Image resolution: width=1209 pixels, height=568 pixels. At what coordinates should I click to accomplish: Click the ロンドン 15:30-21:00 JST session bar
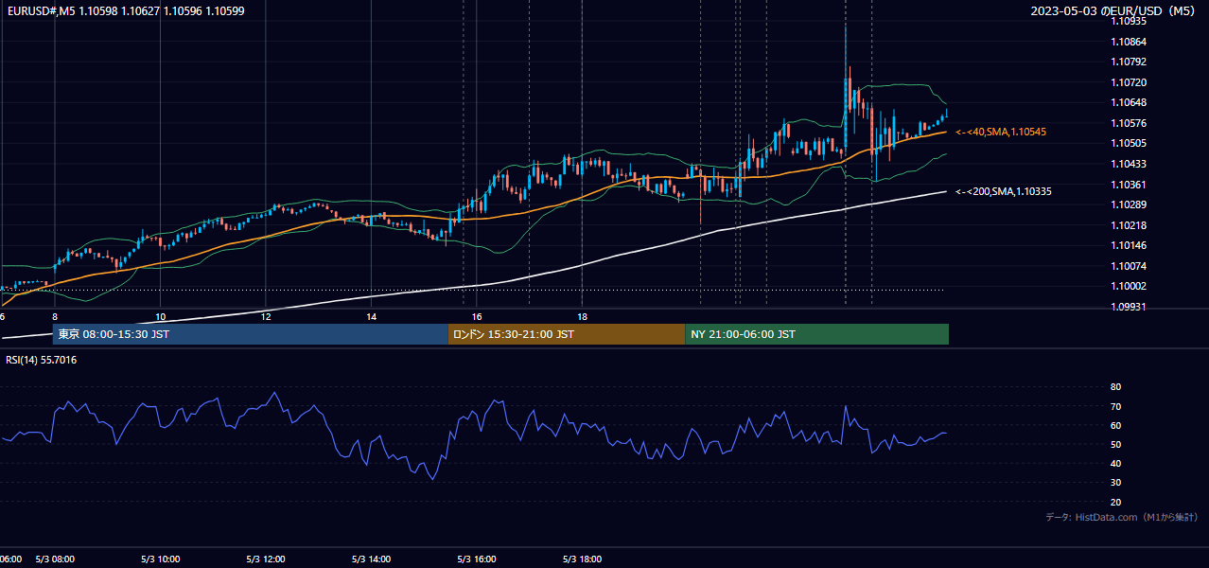pos(567,334)
